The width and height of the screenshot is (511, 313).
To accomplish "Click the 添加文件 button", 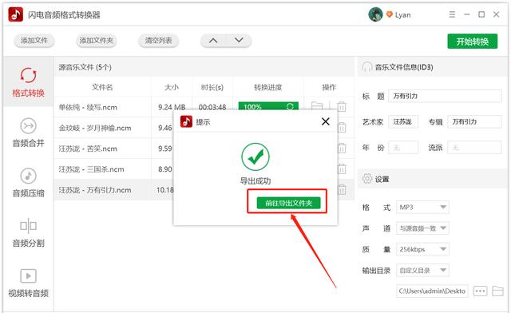I will pyautogui.click(x=34, y=41).
